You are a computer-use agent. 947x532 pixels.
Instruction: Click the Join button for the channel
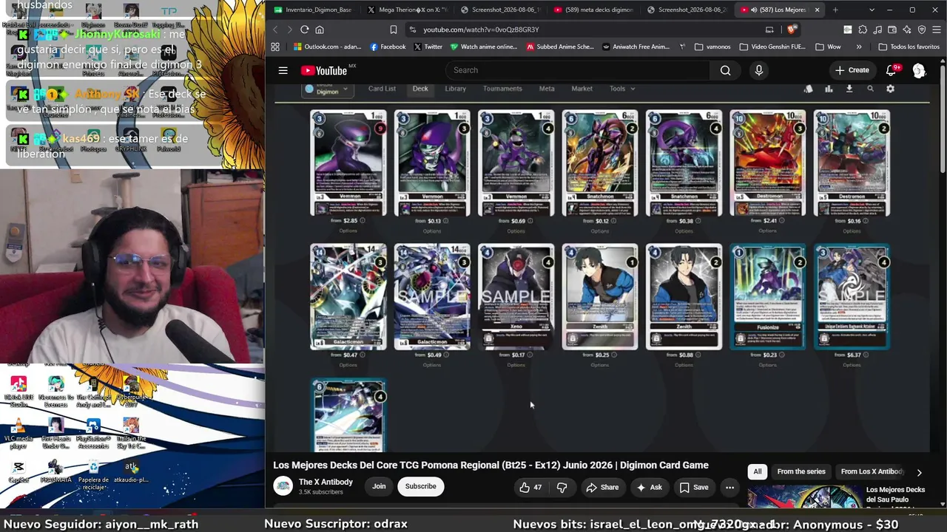(x=379, y=486)
